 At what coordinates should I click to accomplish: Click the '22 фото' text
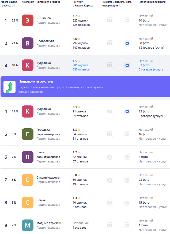144,111
